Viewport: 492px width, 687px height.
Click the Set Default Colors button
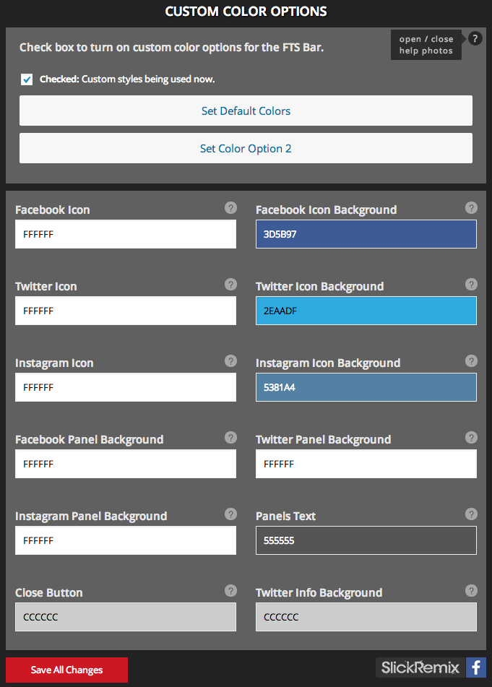tap(246, 111)
